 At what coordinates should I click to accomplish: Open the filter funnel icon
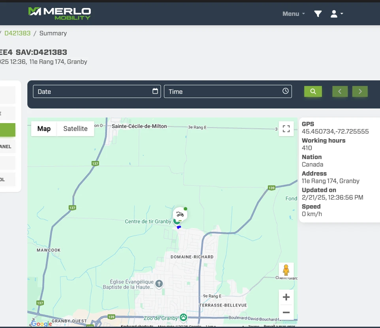tap(318, 14)
